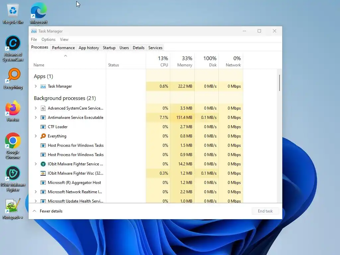Screen dimensions: 340x255
Task: Click the Apps (1) group heading
Action: (43, 76)
